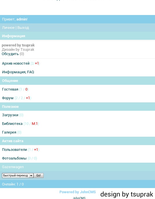The width and height of the screenshot is (155, 199).
Task: Go to the Форум section
Action: click(x=8, y=98)
